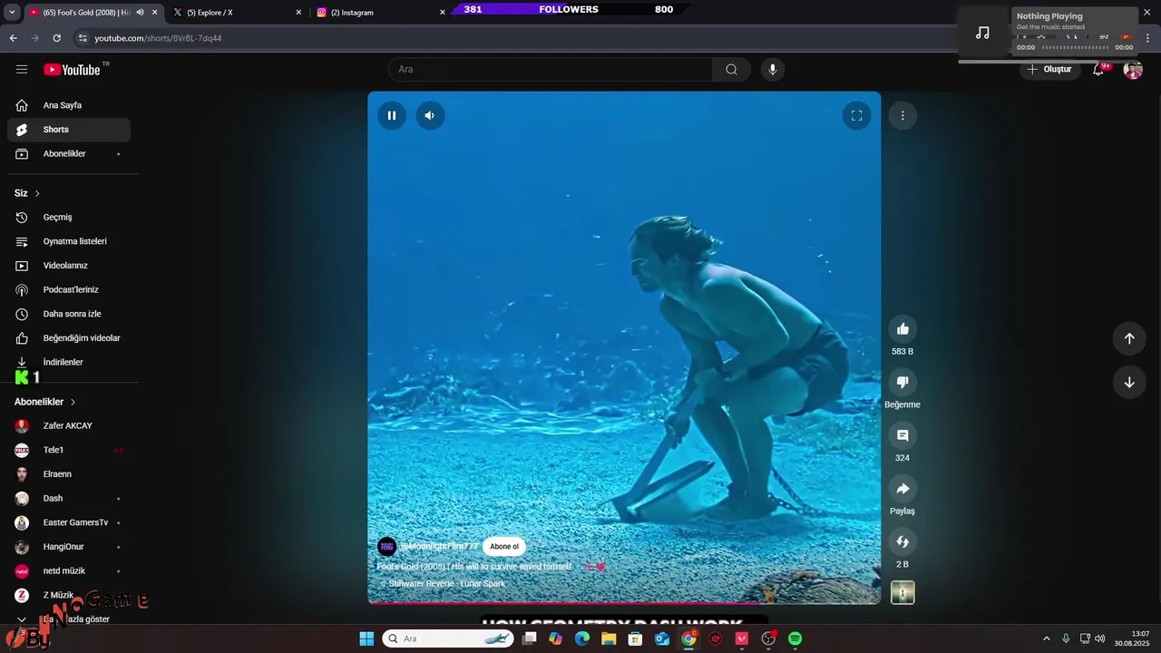The width and height of the screenshot is (1161, 653).
Task: Open Zafer AKCAY channel subscription
Action: point(69,425)
